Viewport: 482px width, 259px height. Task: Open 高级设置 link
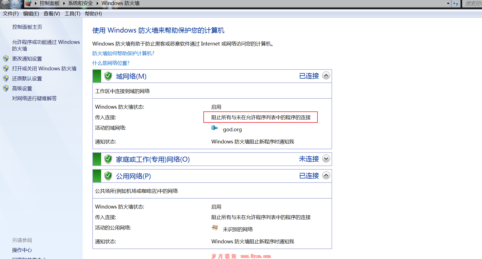22,89
